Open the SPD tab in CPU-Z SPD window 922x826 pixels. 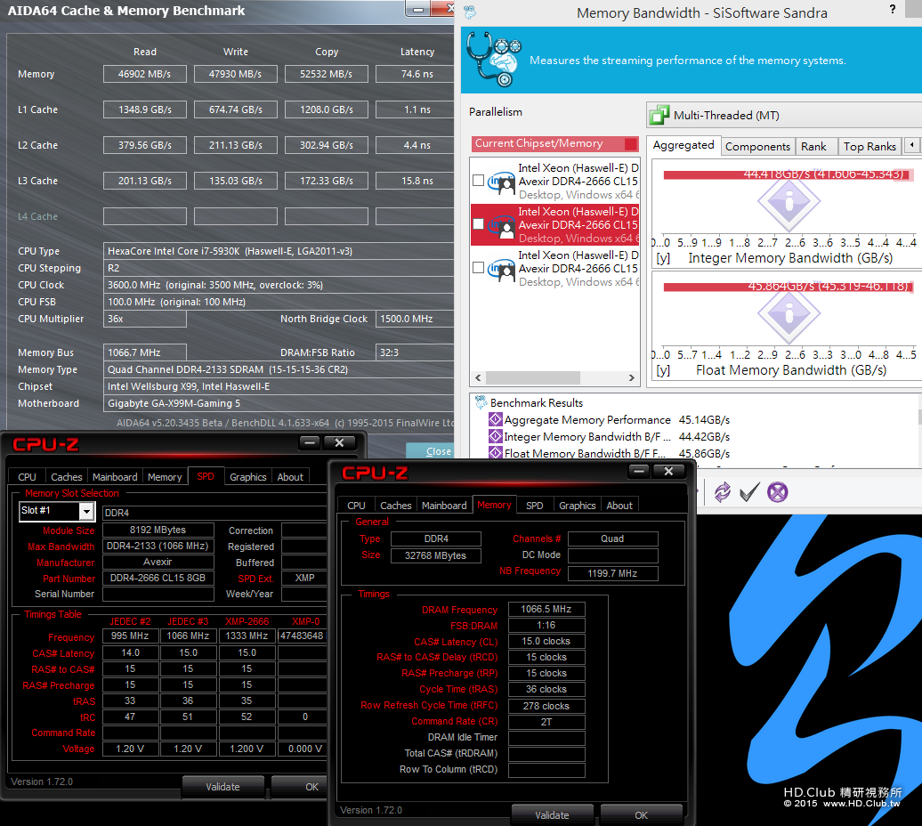[x=206, y=476]
